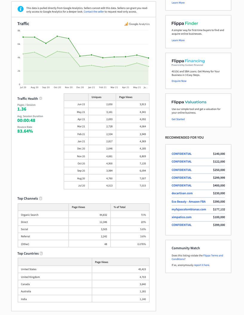Open CONFIDENTIAL listing priced $140,000
Viewport: 244px width, 315px height.
tap(182, 154)
